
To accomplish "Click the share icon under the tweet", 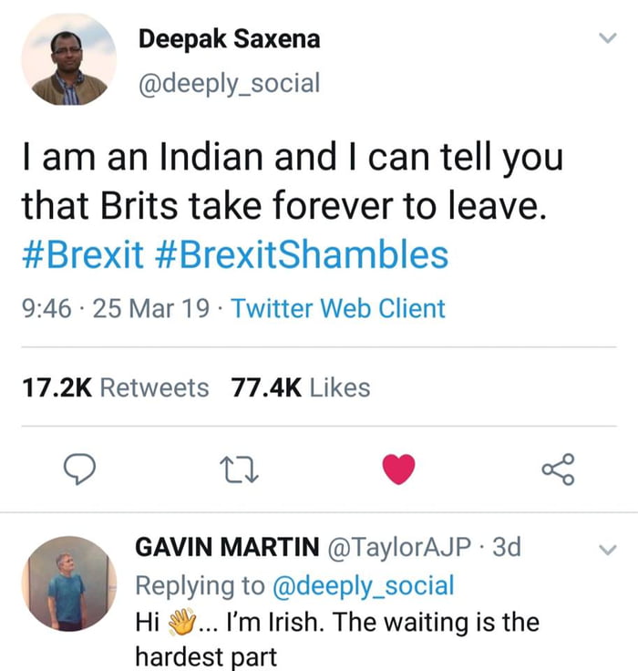I will tap(556, 470).
